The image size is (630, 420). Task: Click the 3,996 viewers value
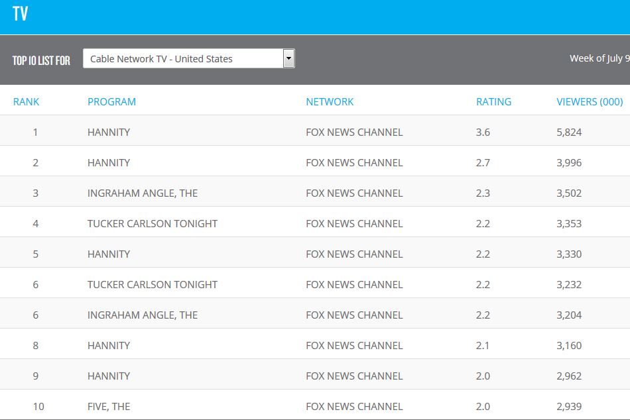pyautogui.click(x=569, y=162)
